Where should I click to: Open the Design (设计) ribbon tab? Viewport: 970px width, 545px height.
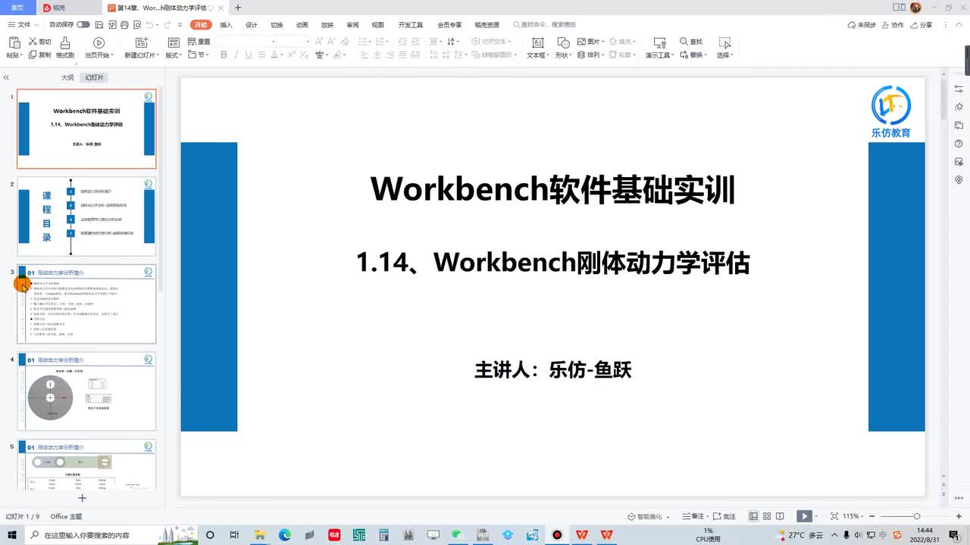pos(252,25)
